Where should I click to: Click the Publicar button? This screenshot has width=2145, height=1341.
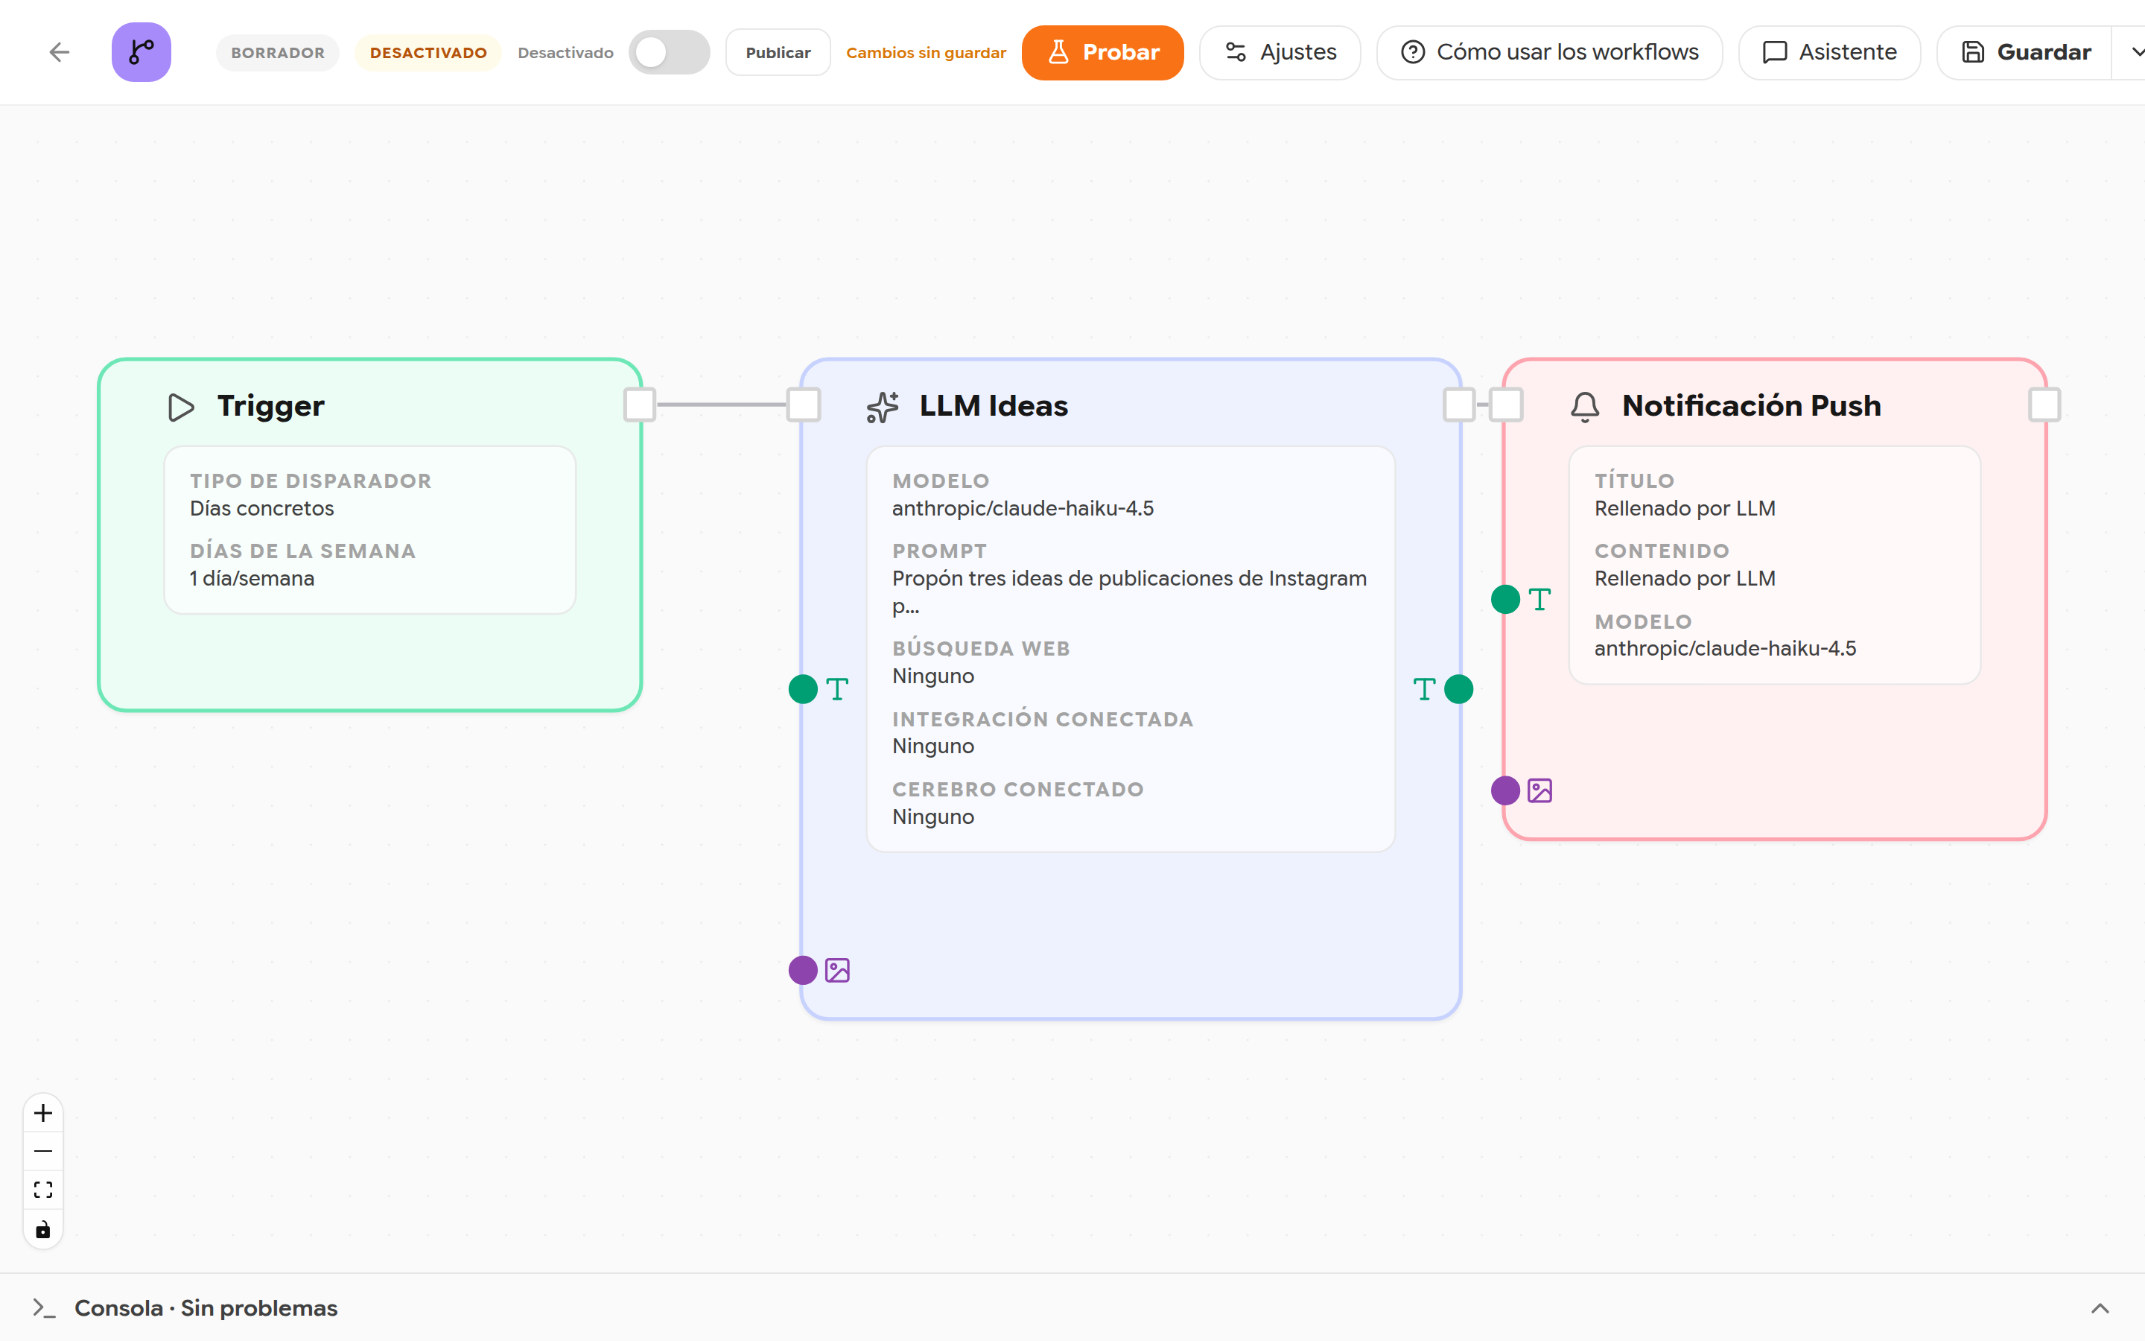[x=778, y=52]
